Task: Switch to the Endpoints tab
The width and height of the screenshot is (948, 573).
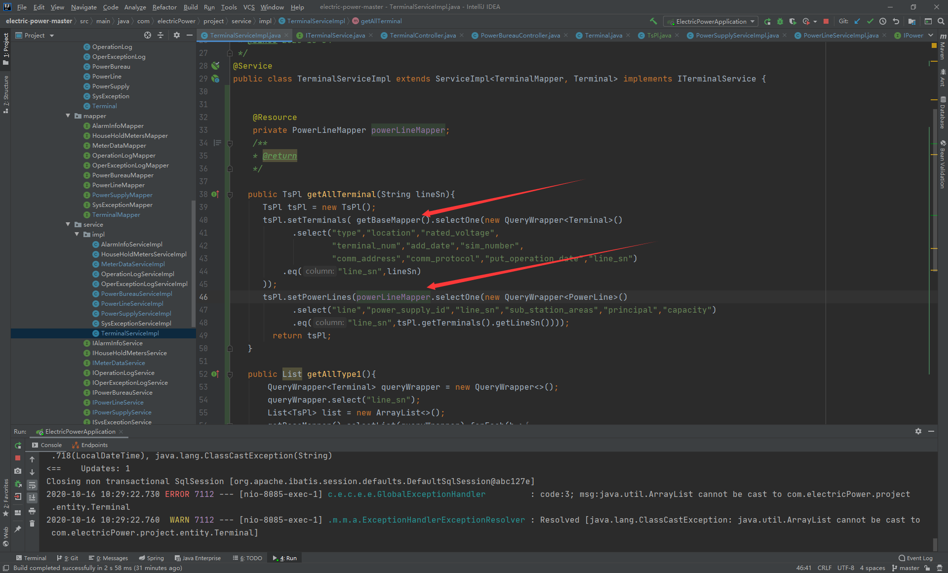Action: click(x=90, y=445)
